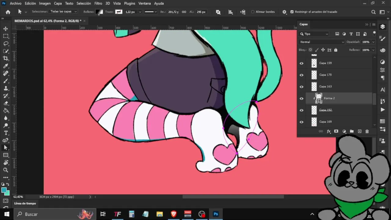Screen dimensions: 391x220
Task: Open the Filtro menu
Action: 98,3
